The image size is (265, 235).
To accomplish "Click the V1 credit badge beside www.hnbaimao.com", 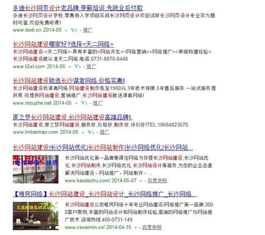I will coord(91,132).
